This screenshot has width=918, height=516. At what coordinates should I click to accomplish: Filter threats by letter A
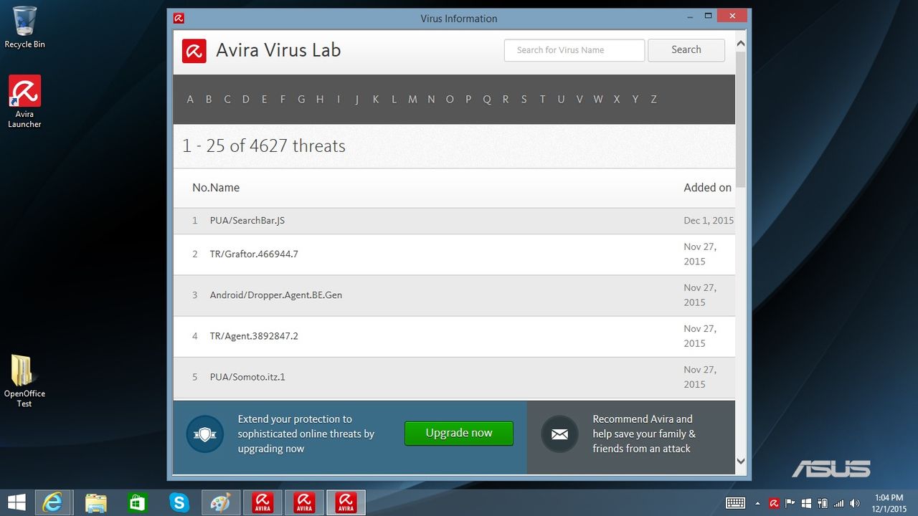(x=190, y=100)
